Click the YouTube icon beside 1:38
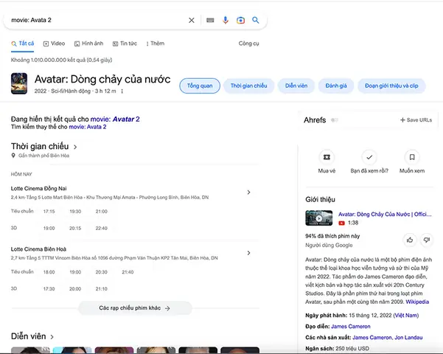 [x=341, y=223]
